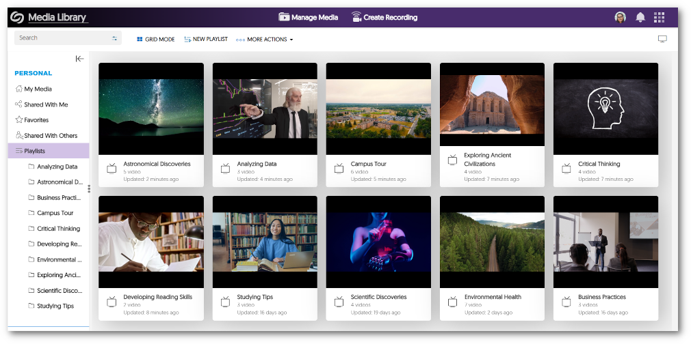Expand the More Actions dropdown
Screen dimensions: 691x344
point(264,40)
